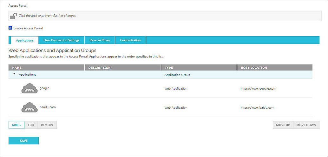Screen dimensions: 328x157
Task: Click the SAVE button
Action: [x=24, y=141]
